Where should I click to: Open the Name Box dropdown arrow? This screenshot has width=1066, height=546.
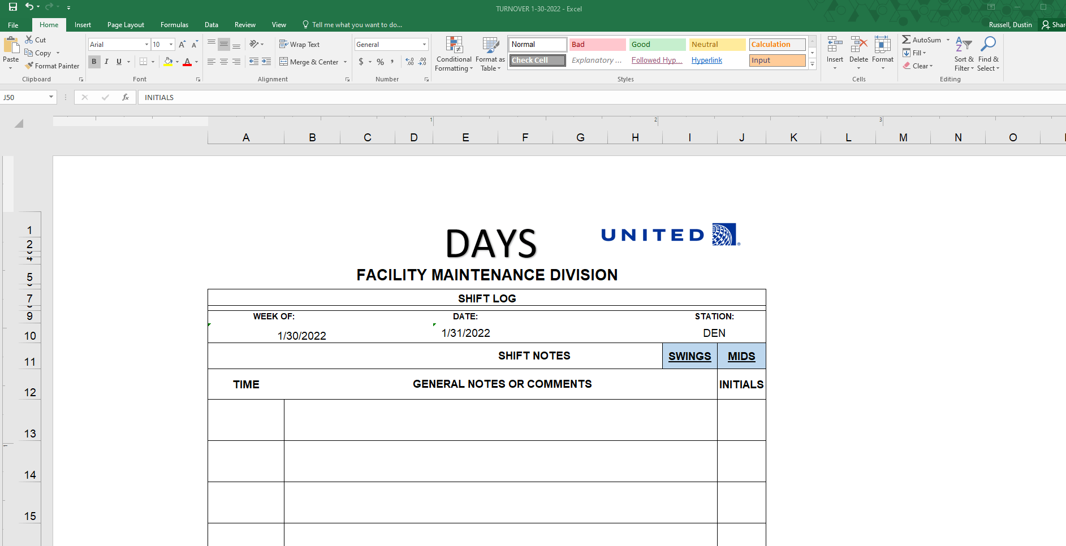pyautogui.click(x=51, y=97)
